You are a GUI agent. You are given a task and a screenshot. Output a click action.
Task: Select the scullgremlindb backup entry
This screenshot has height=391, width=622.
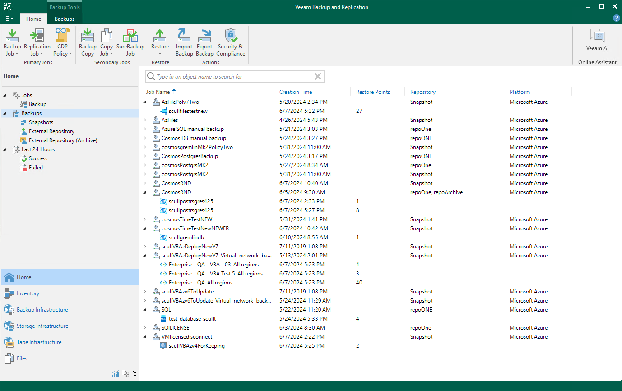186,237
